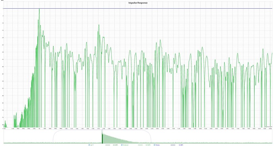Toggle the first measurement trace checkbox in legend
The width and height of the screenshot is (274, 146).
[x=89, y=145]
